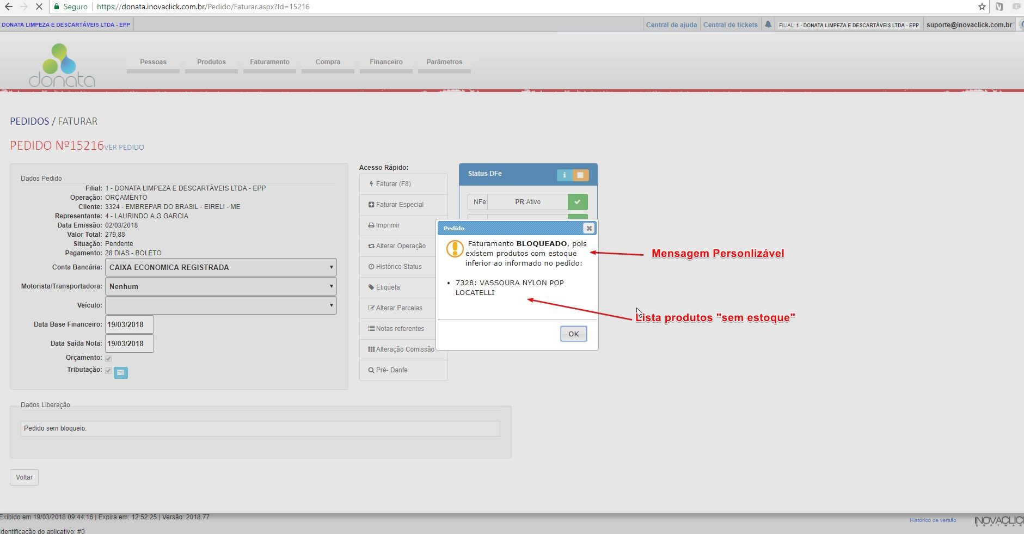The height and width of the screenshot is (534, 1024).
Task: Click the Donata logo
Action: tap(62, 66)
